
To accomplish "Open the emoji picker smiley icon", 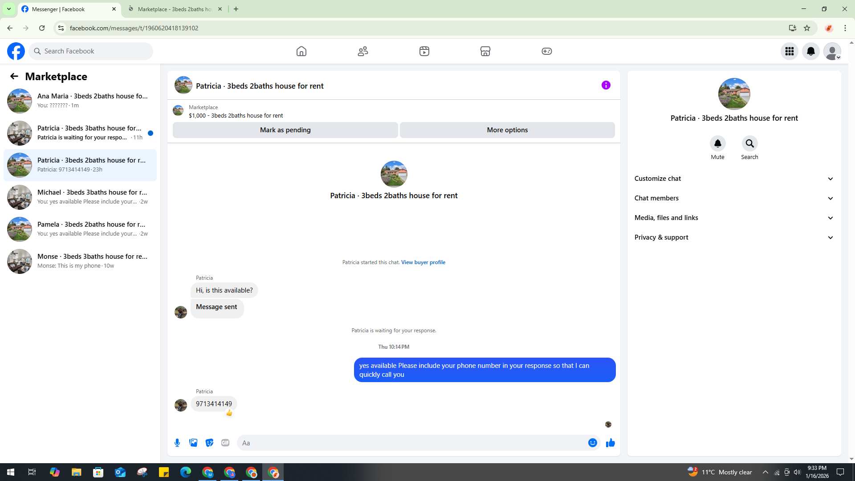I will pyautogui.click(x=592, y=443).
